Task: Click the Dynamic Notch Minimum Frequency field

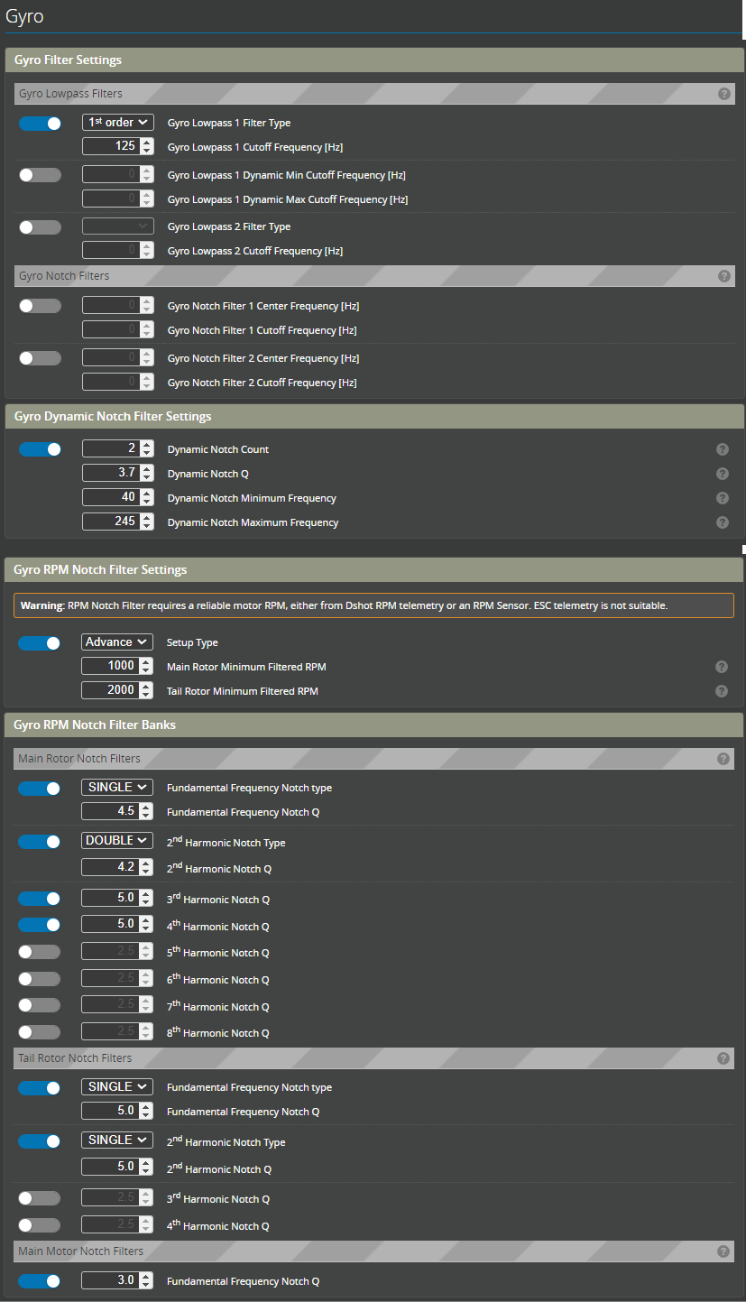Action: pyautogui.click(x=110, y=497)
